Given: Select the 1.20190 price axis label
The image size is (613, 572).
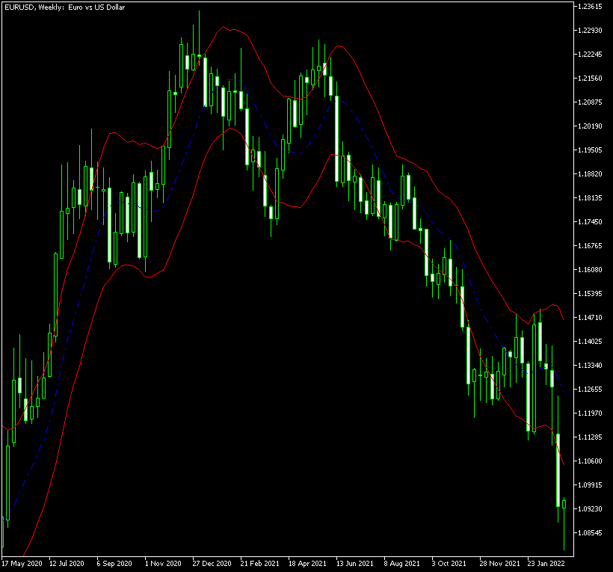Looking at the screenshot, I should [x=591, y=126].
